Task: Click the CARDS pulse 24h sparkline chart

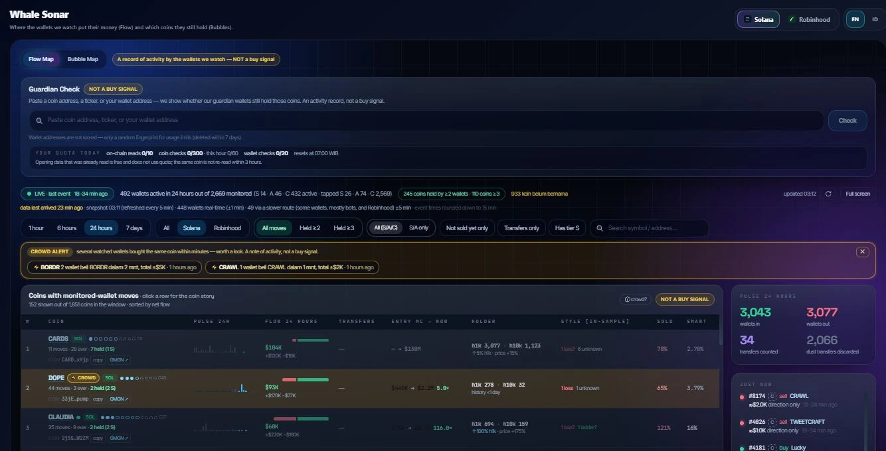Action: click(220, 348)
